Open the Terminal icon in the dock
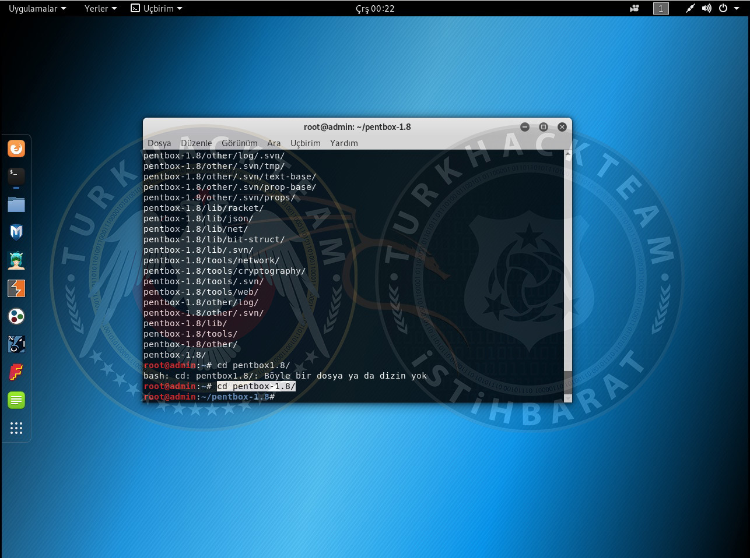 click(16, 176)
